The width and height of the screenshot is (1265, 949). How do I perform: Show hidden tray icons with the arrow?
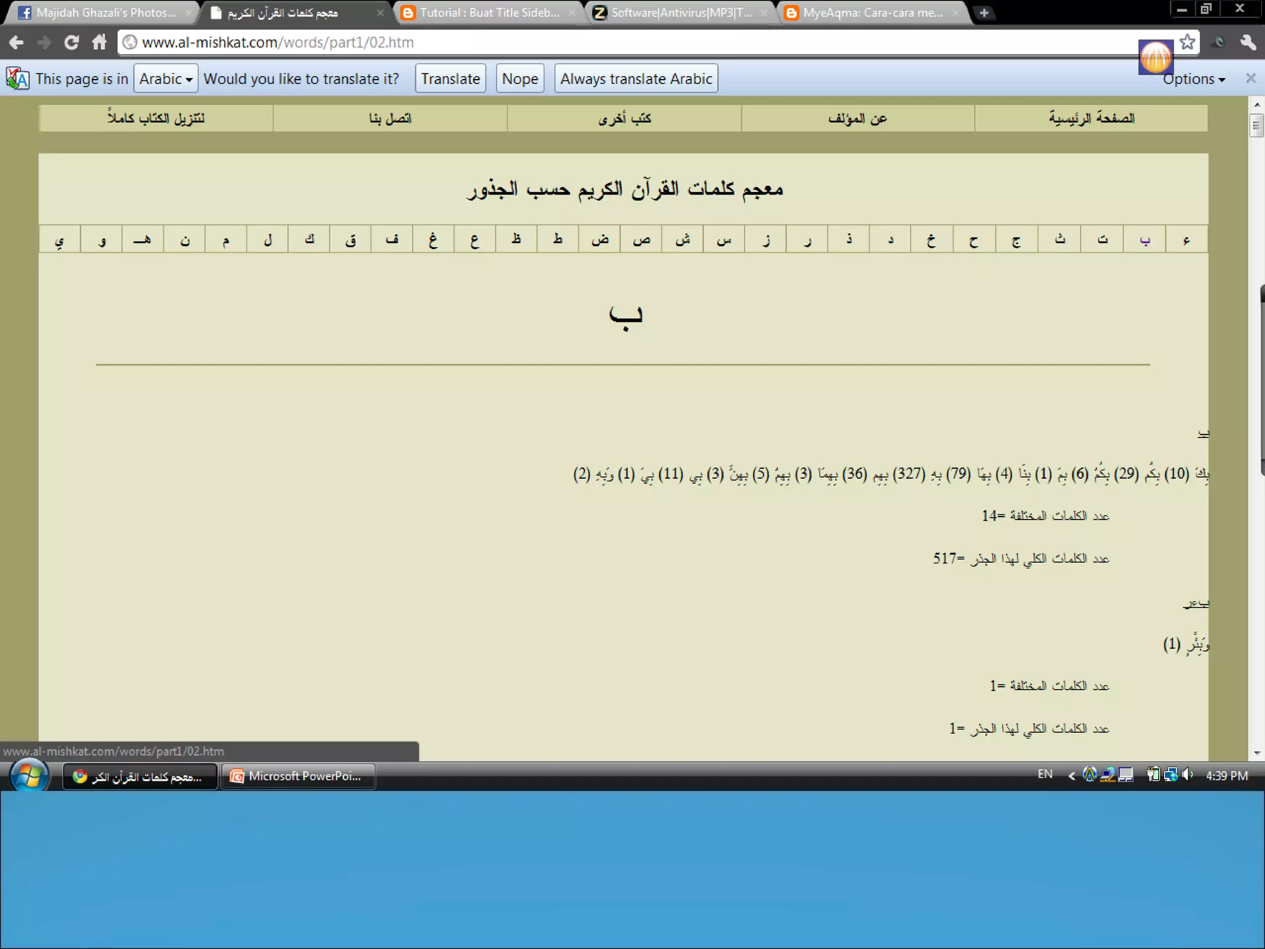tap(1072, 775)
